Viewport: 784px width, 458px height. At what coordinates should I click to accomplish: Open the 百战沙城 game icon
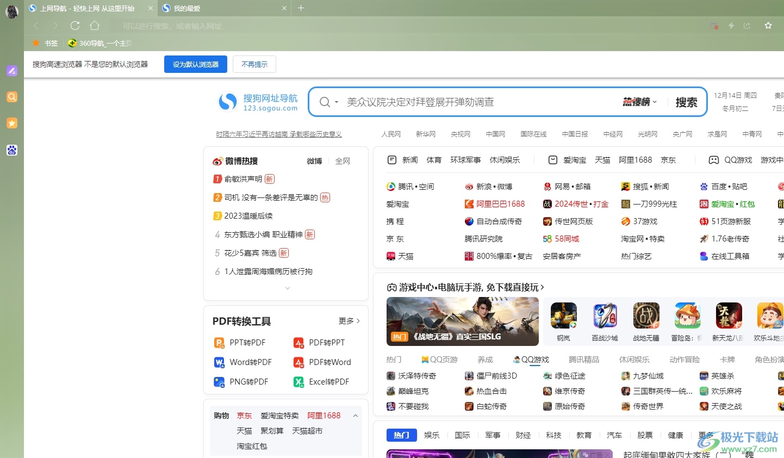pos(605,316)
